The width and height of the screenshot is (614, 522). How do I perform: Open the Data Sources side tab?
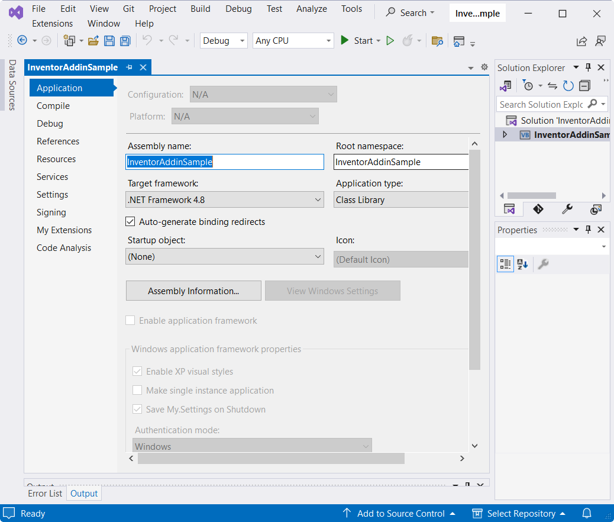(x=12, y=85)
